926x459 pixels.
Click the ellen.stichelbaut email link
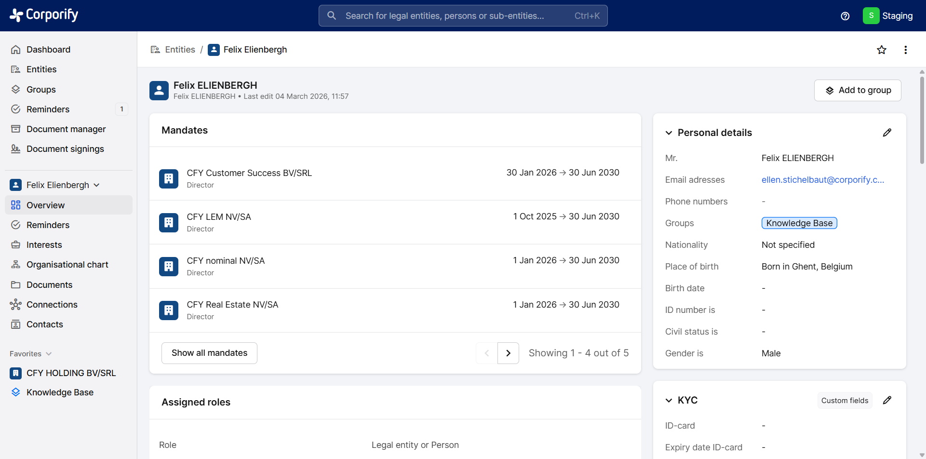[x=822, y=180]
